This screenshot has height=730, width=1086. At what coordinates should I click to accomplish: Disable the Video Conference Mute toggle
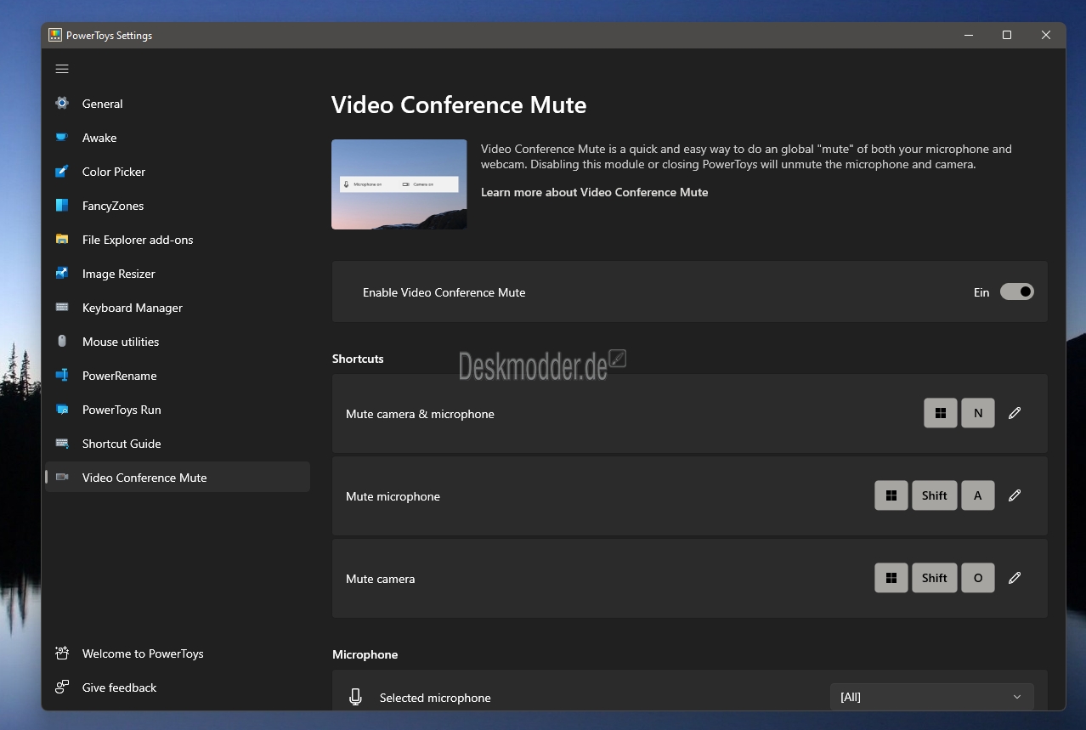(1016, 291)
